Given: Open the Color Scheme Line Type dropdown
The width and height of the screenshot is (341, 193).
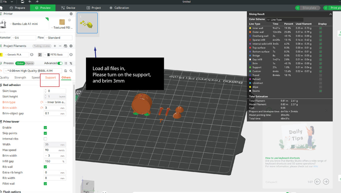Looking at the screenshot, I should point(285,20).
